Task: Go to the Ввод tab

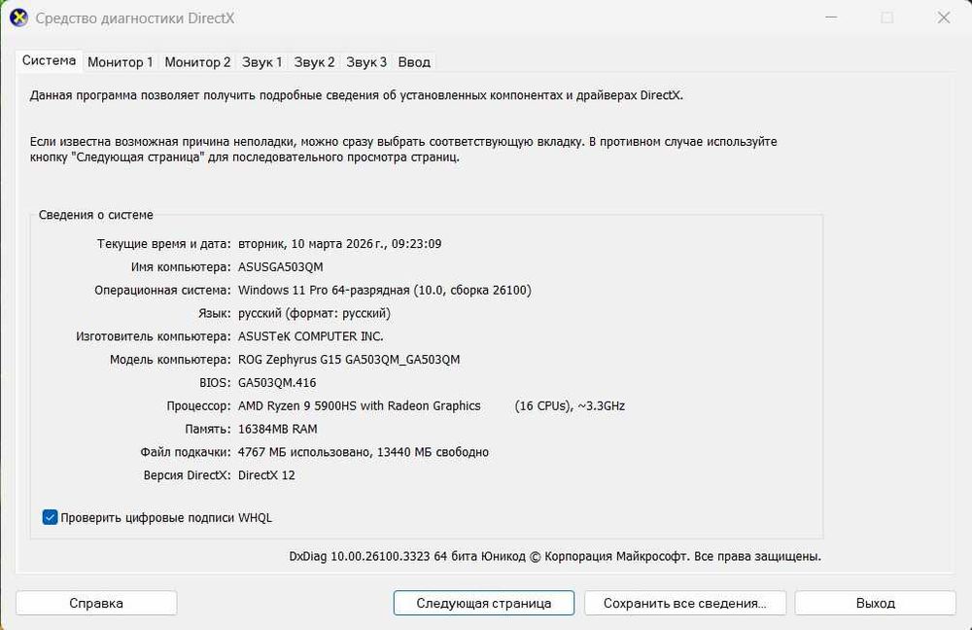Action: [413, 62]
